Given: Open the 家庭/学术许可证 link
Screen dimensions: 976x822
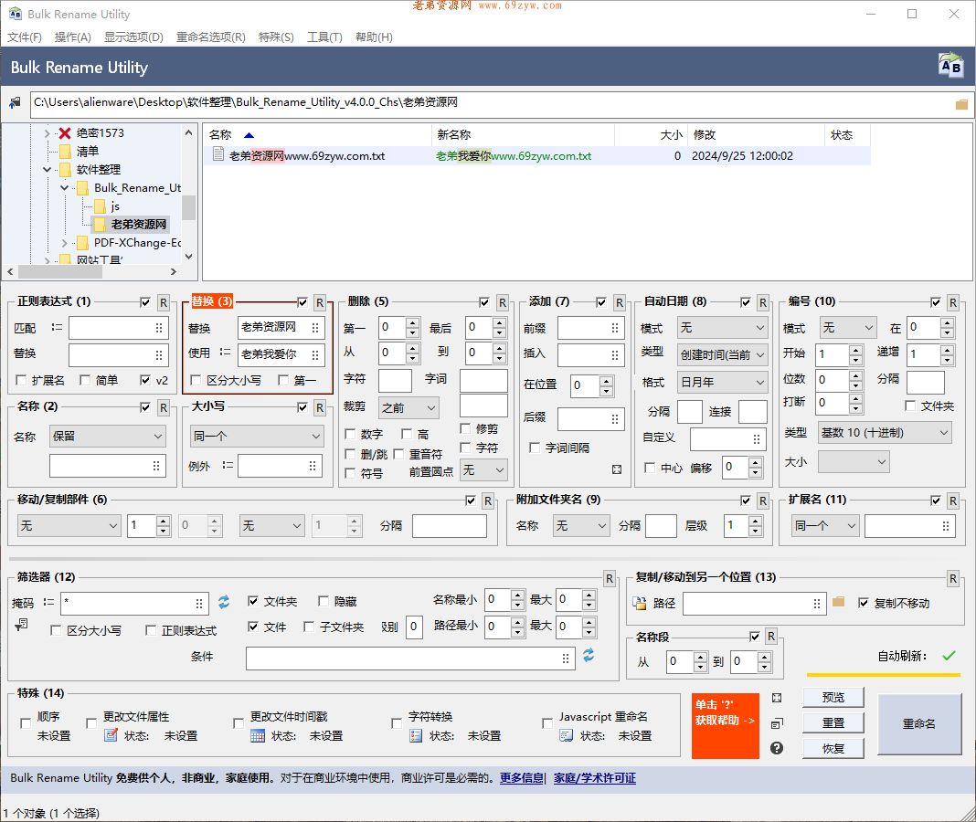Looking at the screenshot, I should click(595, 778).
